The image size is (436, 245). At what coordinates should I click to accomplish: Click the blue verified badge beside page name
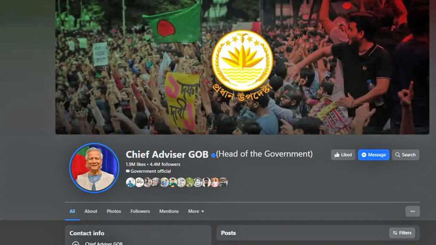[x=213, y=155]
